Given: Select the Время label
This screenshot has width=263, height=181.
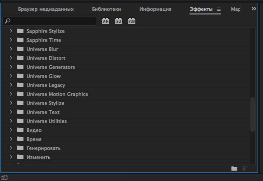Looking at the screenshot, I should point(34,139).
